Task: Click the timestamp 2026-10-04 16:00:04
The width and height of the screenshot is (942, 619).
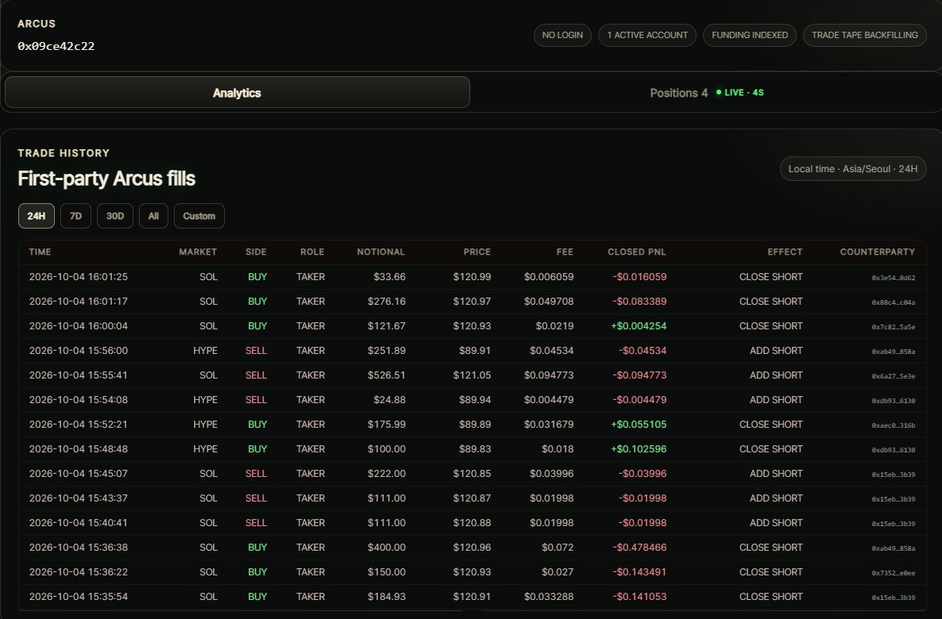Action: coord(78,326)
